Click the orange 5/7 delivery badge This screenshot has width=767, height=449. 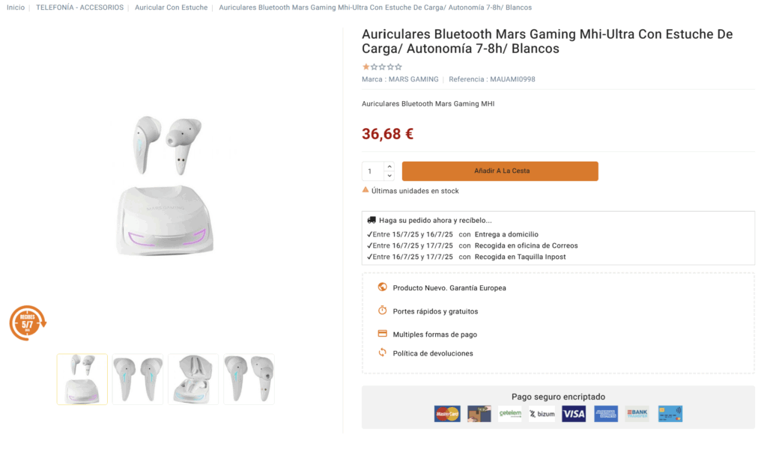coord(28,323)
